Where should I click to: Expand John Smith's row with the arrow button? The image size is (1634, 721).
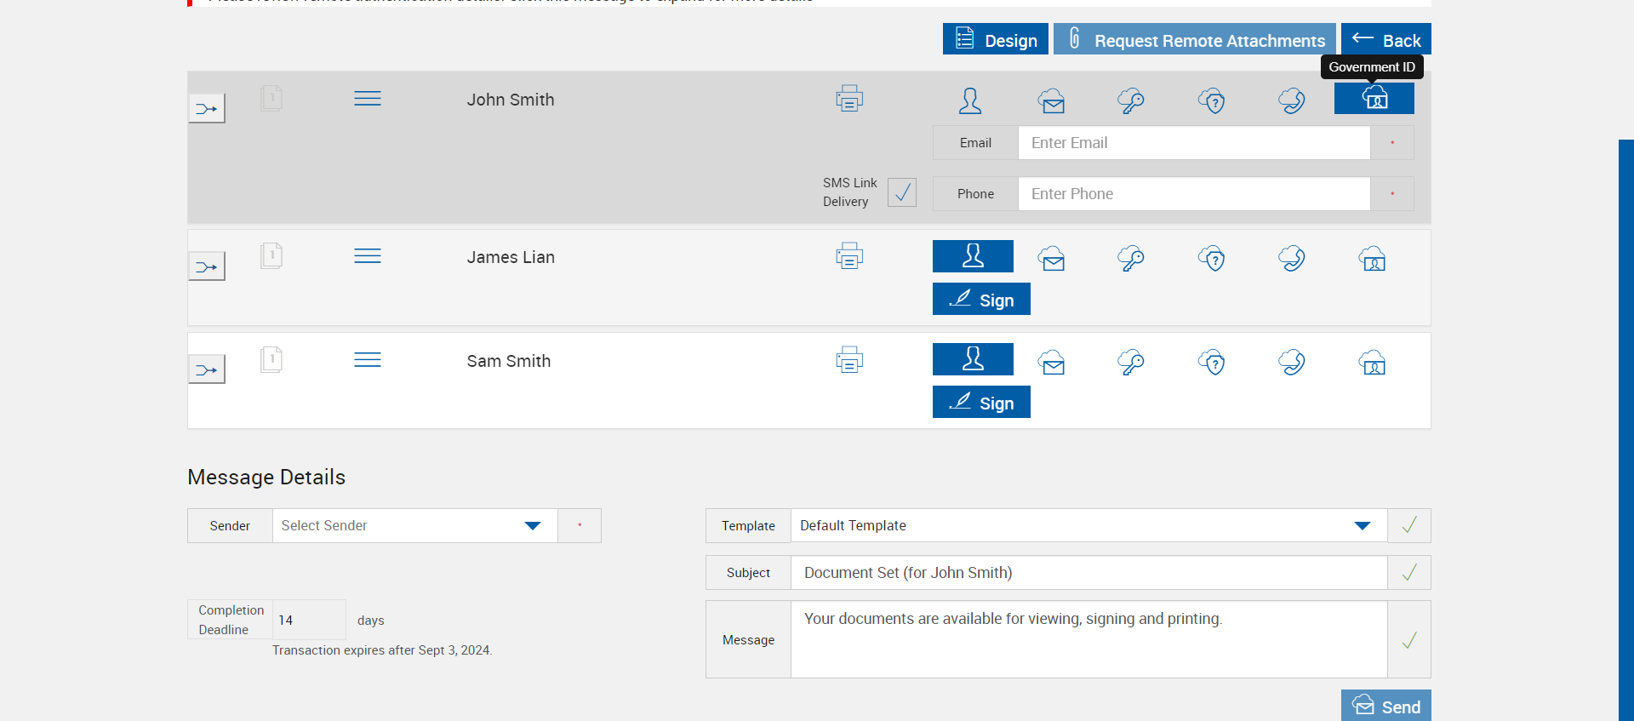pyautogui.click(x=207, y=109)
